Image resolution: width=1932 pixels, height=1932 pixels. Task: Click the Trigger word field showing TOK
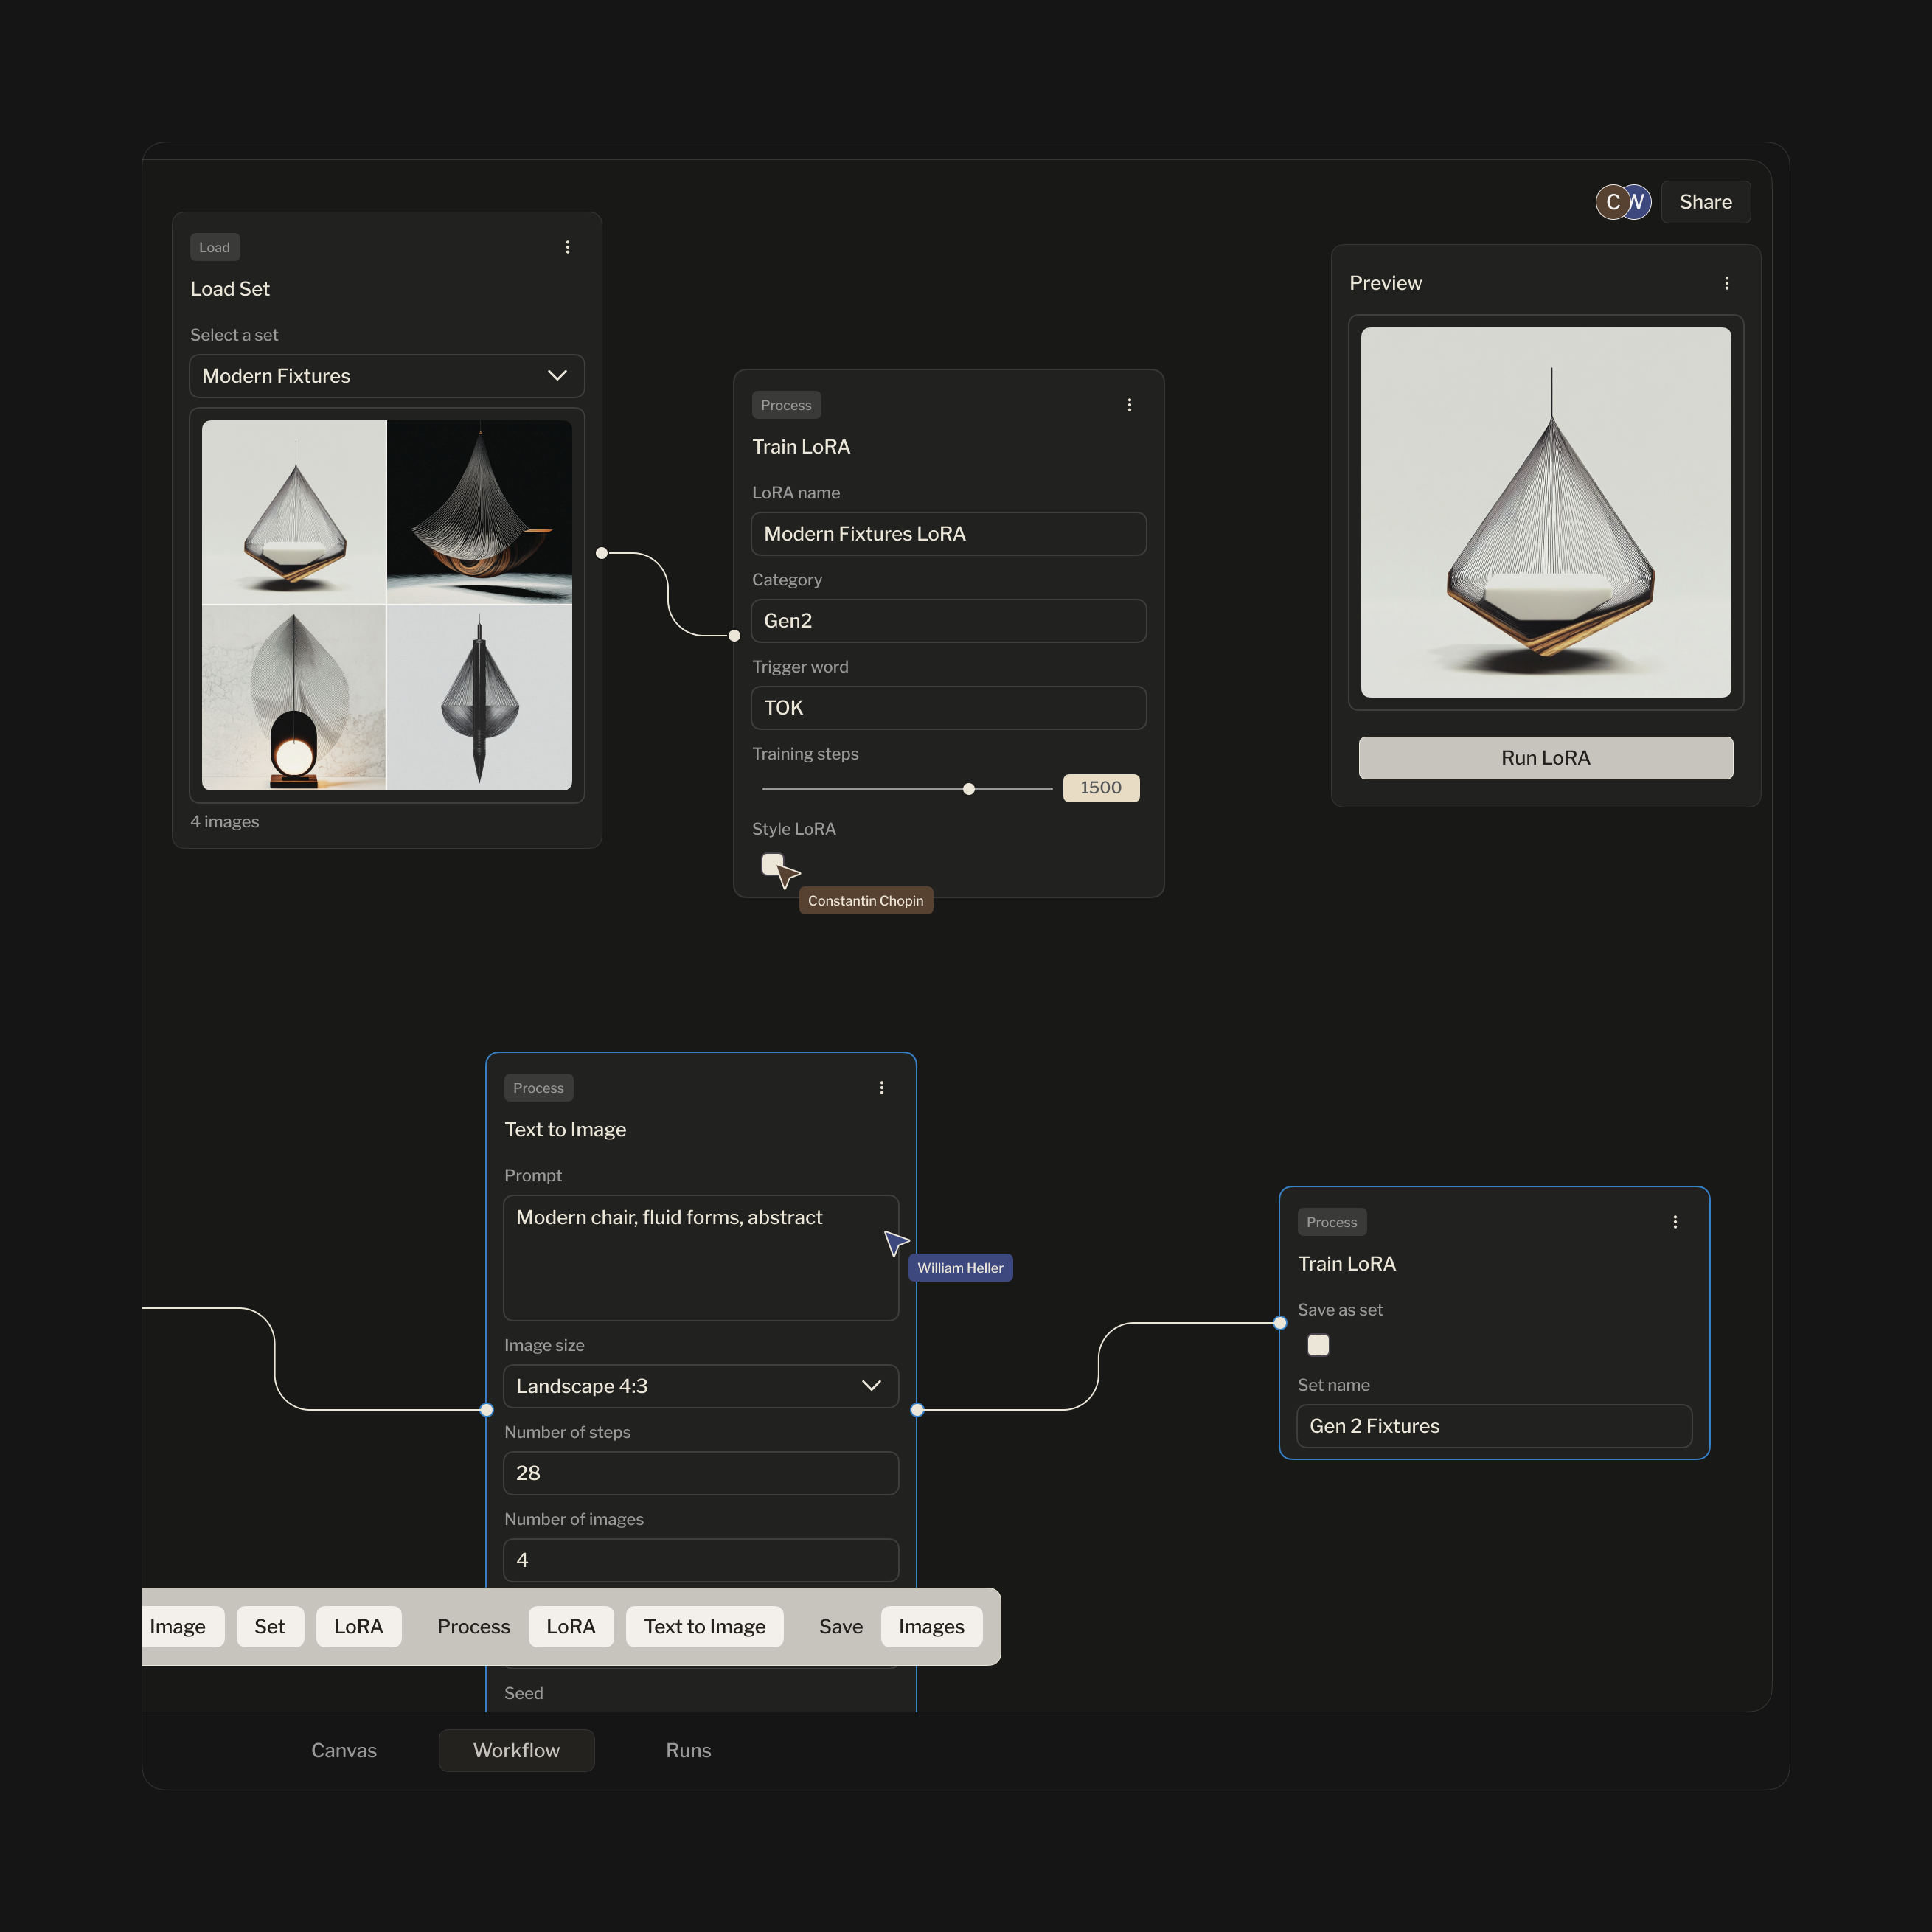coord(949,708)
